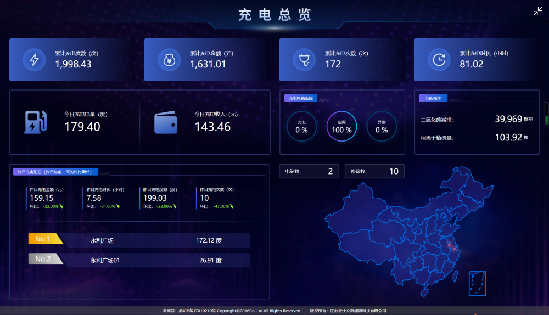The width and height of the screenshot is (549, 315).
Task: Click the 103.92 trees planted value
Action: pyautogui.click(x=509, y=137)
